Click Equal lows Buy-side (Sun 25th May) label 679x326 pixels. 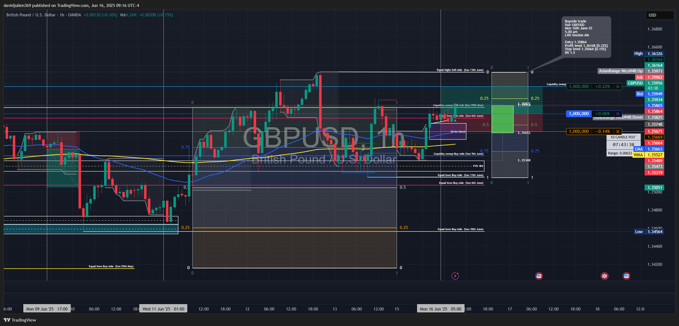coord(111,266)
